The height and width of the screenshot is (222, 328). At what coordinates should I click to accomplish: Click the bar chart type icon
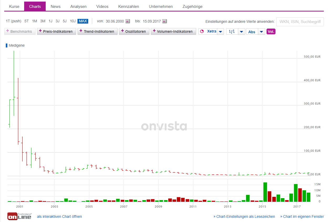tap(232, 31)
